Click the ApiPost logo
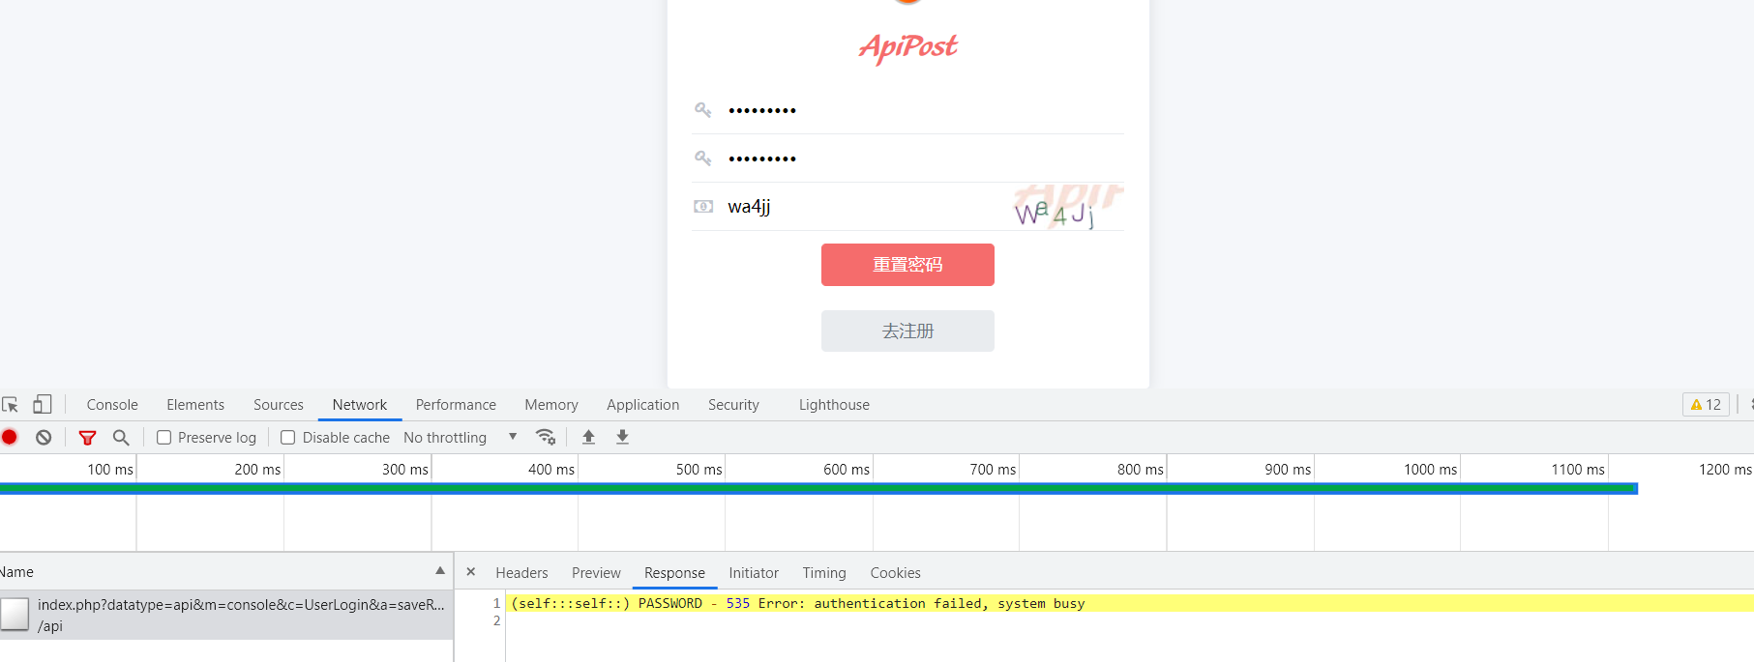 click(x=907, y=47)
